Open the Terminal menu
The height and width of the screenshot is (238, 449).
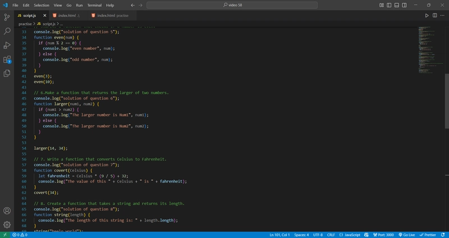click(94, 5)
